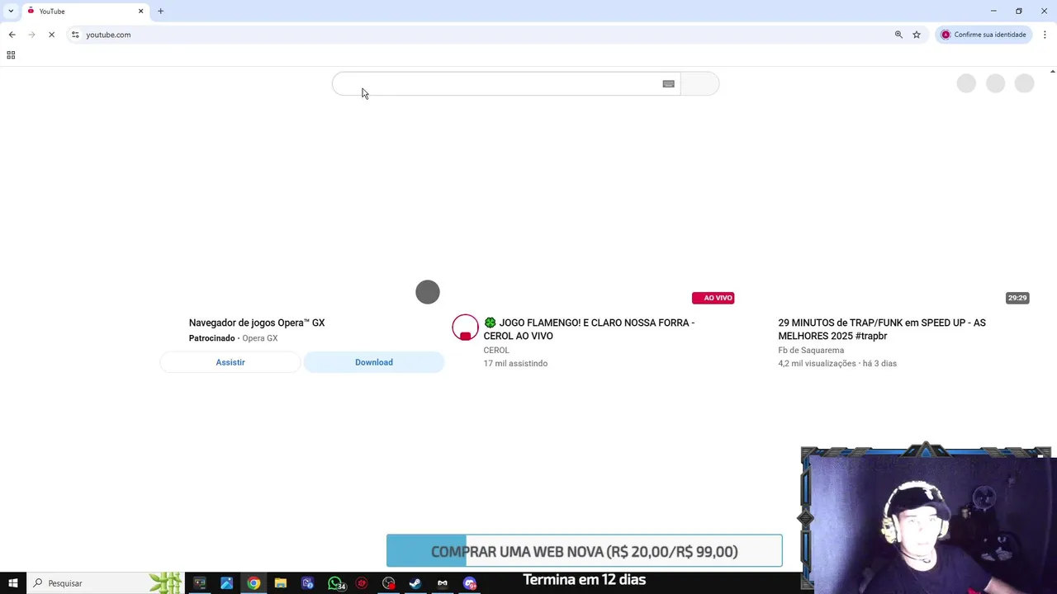This screenshot has width=1057, height=594.
Task: Open the Chrome three-dot menu
Action: (1045, 35)
